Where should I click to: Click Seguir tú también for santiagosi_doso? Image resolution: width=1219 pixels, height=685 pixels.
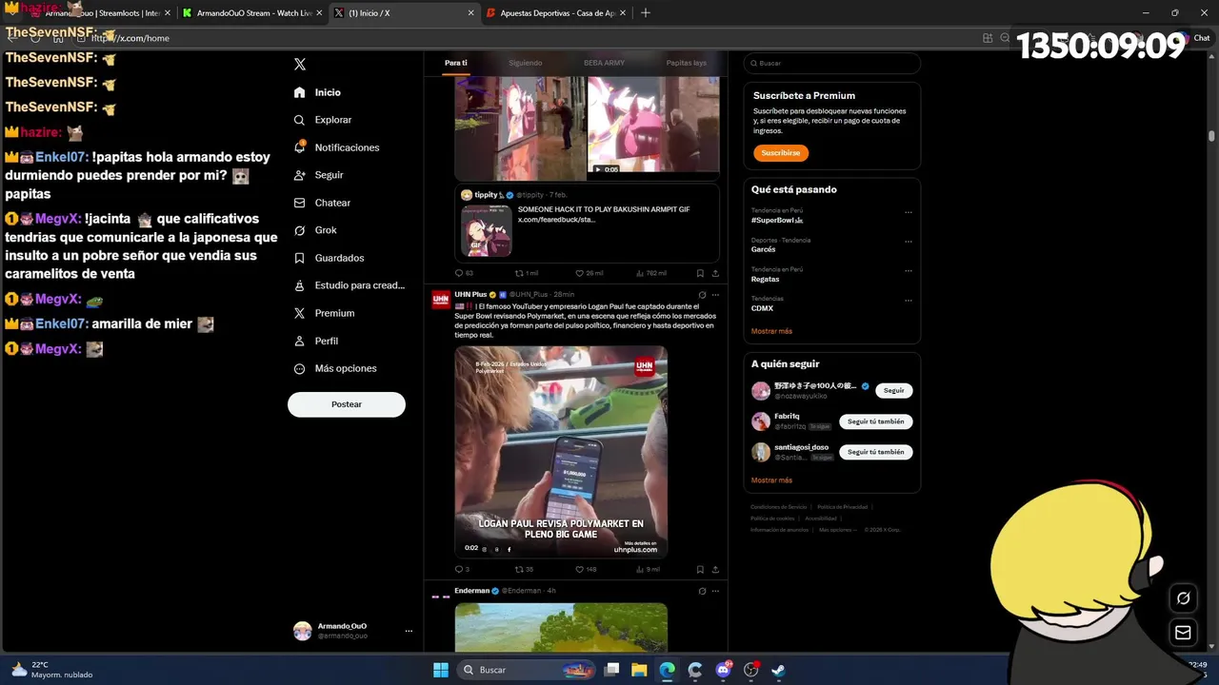876,452
